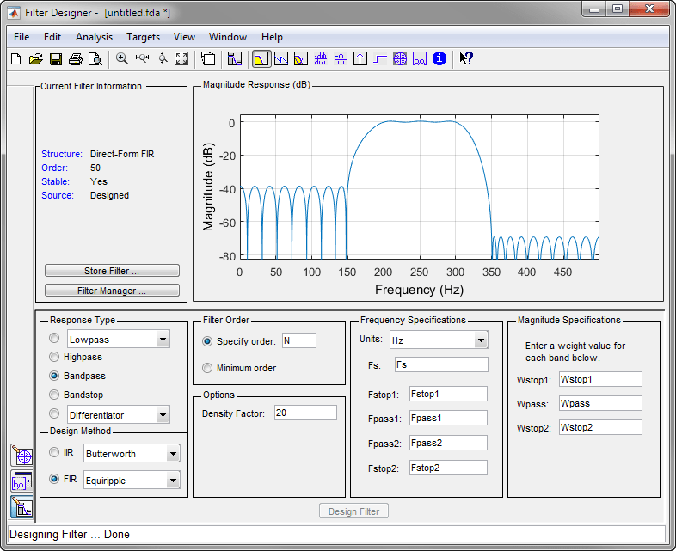Open the Analysis menu

click(x=94, y=37)
